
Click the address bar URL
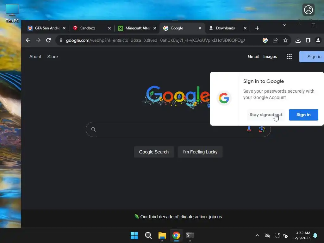pyautogui.click(x=155, y=40)
